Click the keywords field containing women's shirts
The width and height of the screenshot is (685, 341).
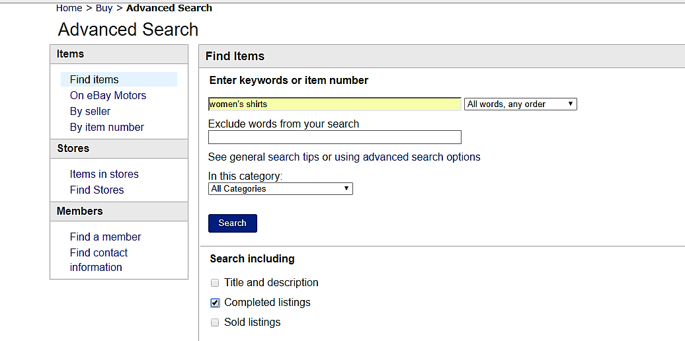tap(335, 104)
